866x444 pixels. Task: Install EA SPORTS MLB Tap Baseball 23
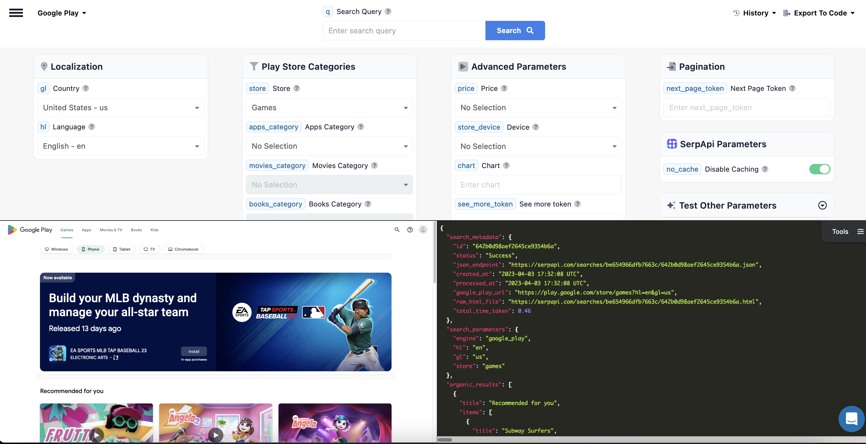(193, 351)
